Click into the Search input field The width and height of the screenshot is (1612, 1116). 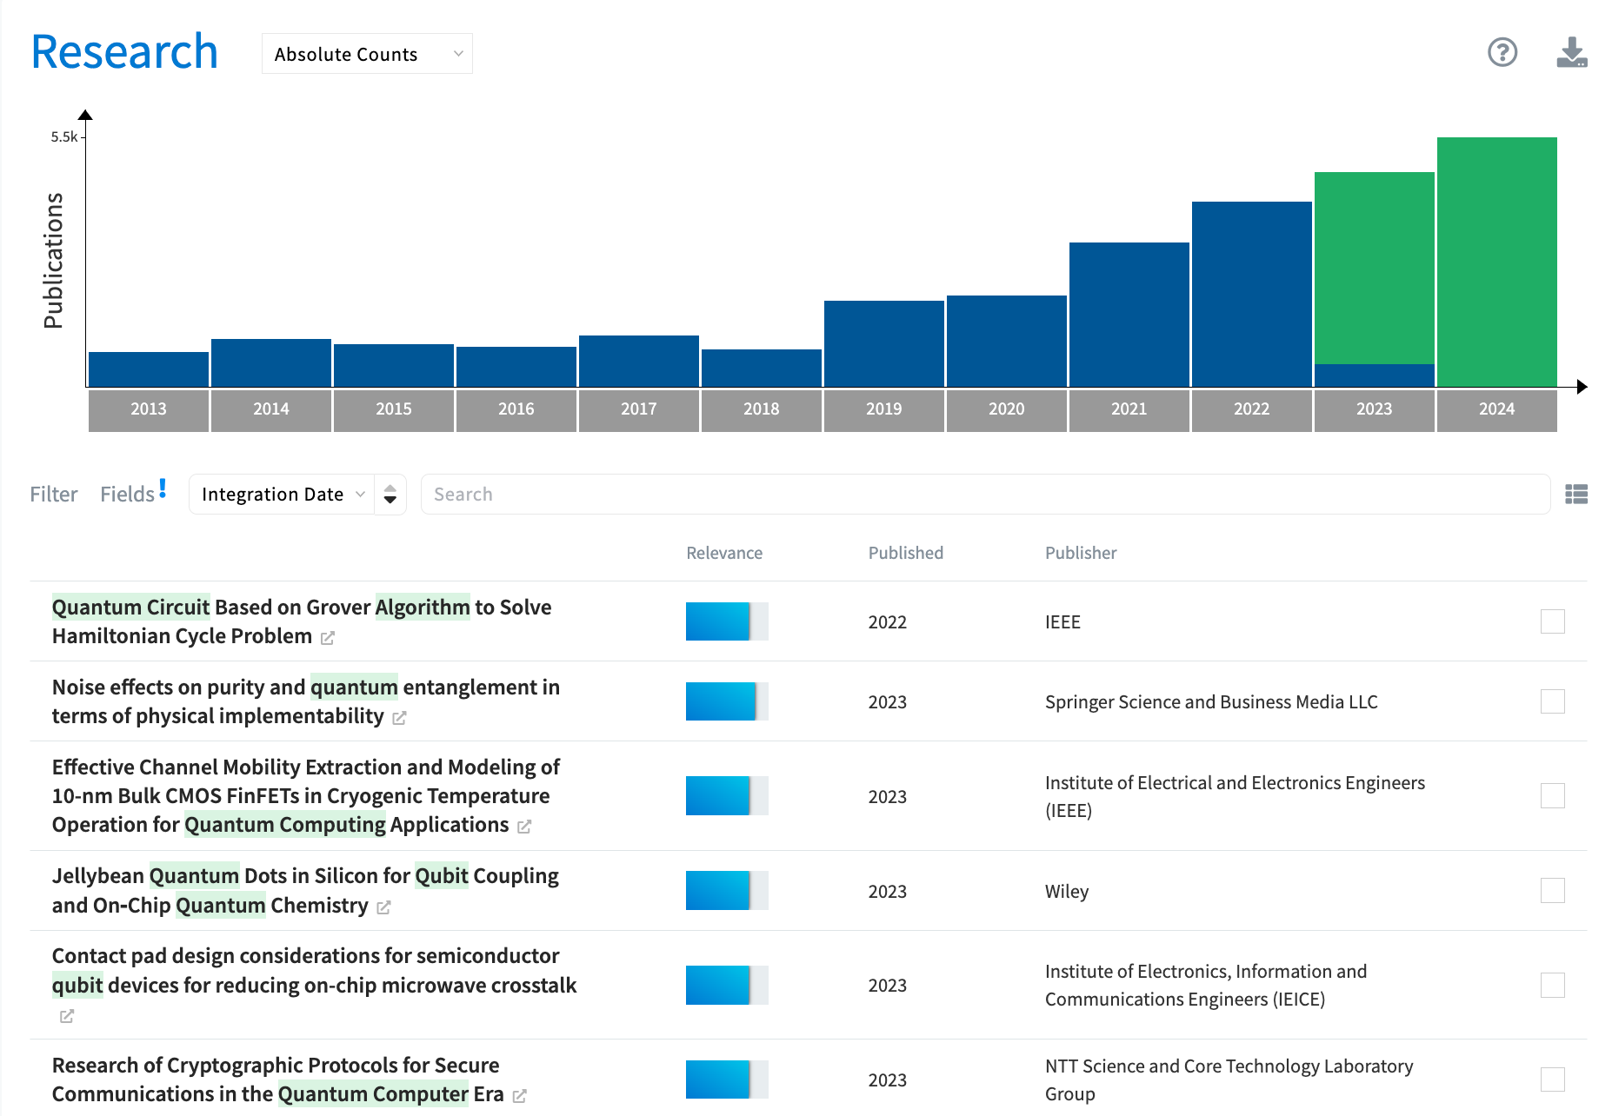click(x=984, y=495)
